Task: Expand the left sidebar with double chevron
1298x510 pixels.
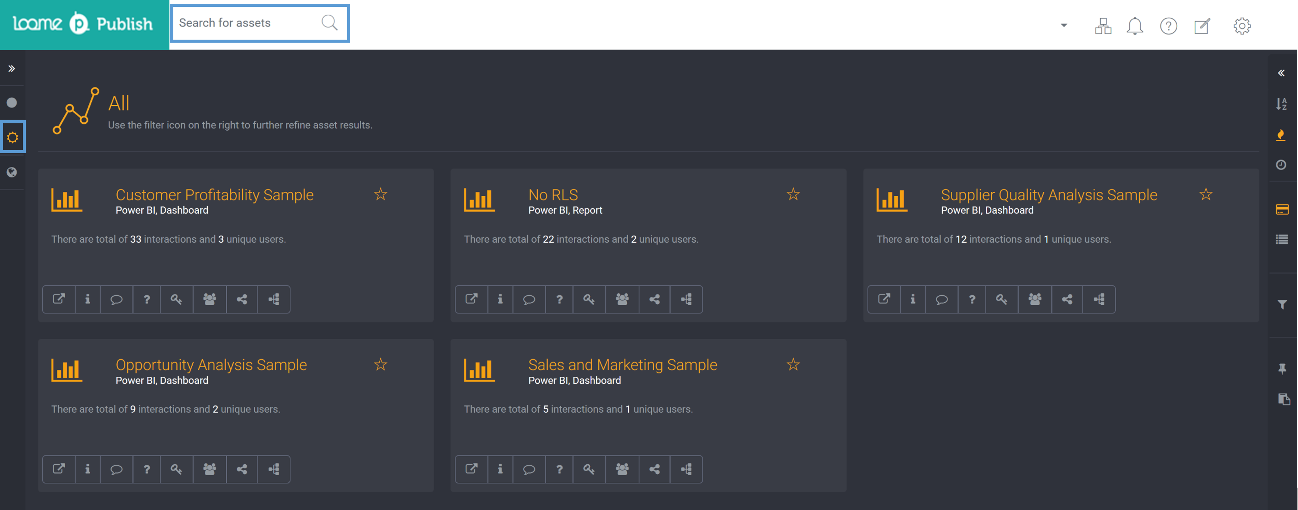Action: [12, 69]
